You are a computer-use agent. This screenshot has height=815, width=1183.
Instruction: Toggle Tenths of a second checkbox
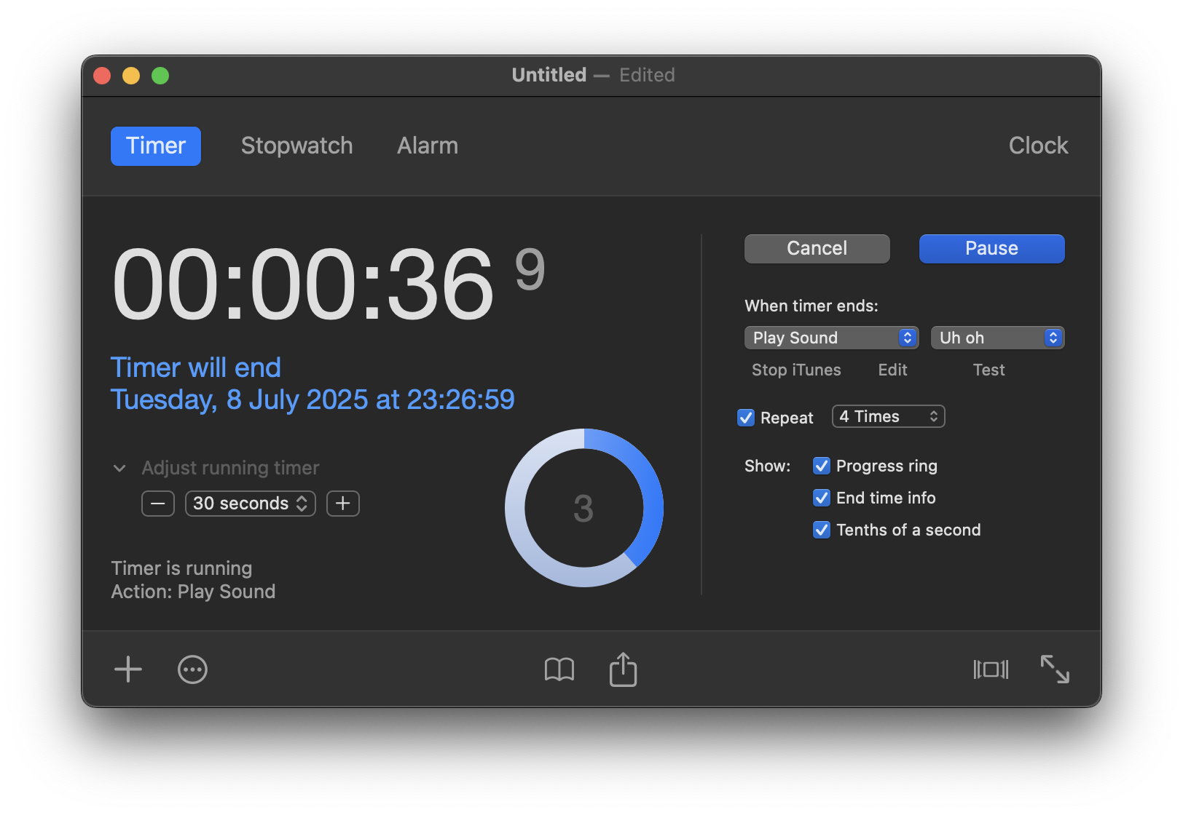[x=822, y=530]
